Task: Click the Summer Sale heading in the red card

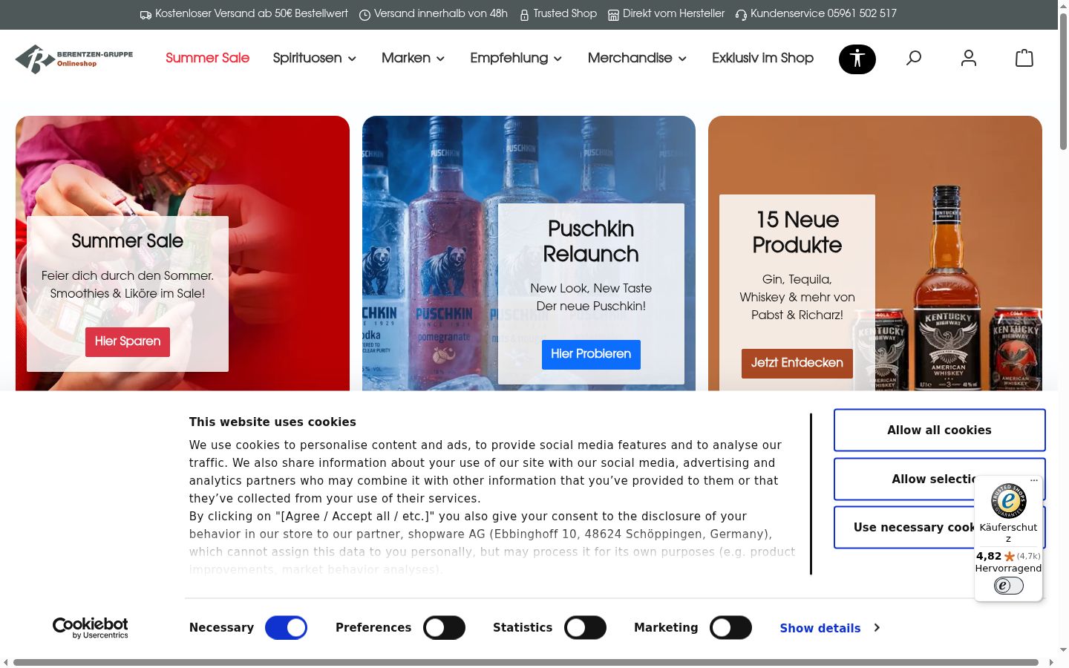Action: 128,240
